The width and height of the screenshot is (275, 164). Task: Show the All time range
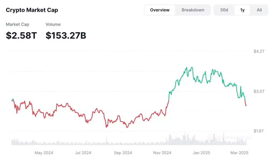[x=259, y=10]
